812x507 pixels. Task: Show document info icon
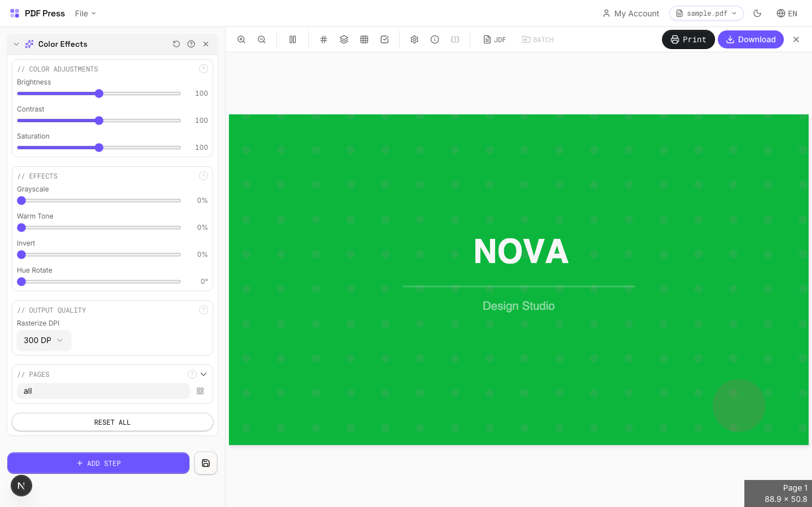tap(435, 39)
